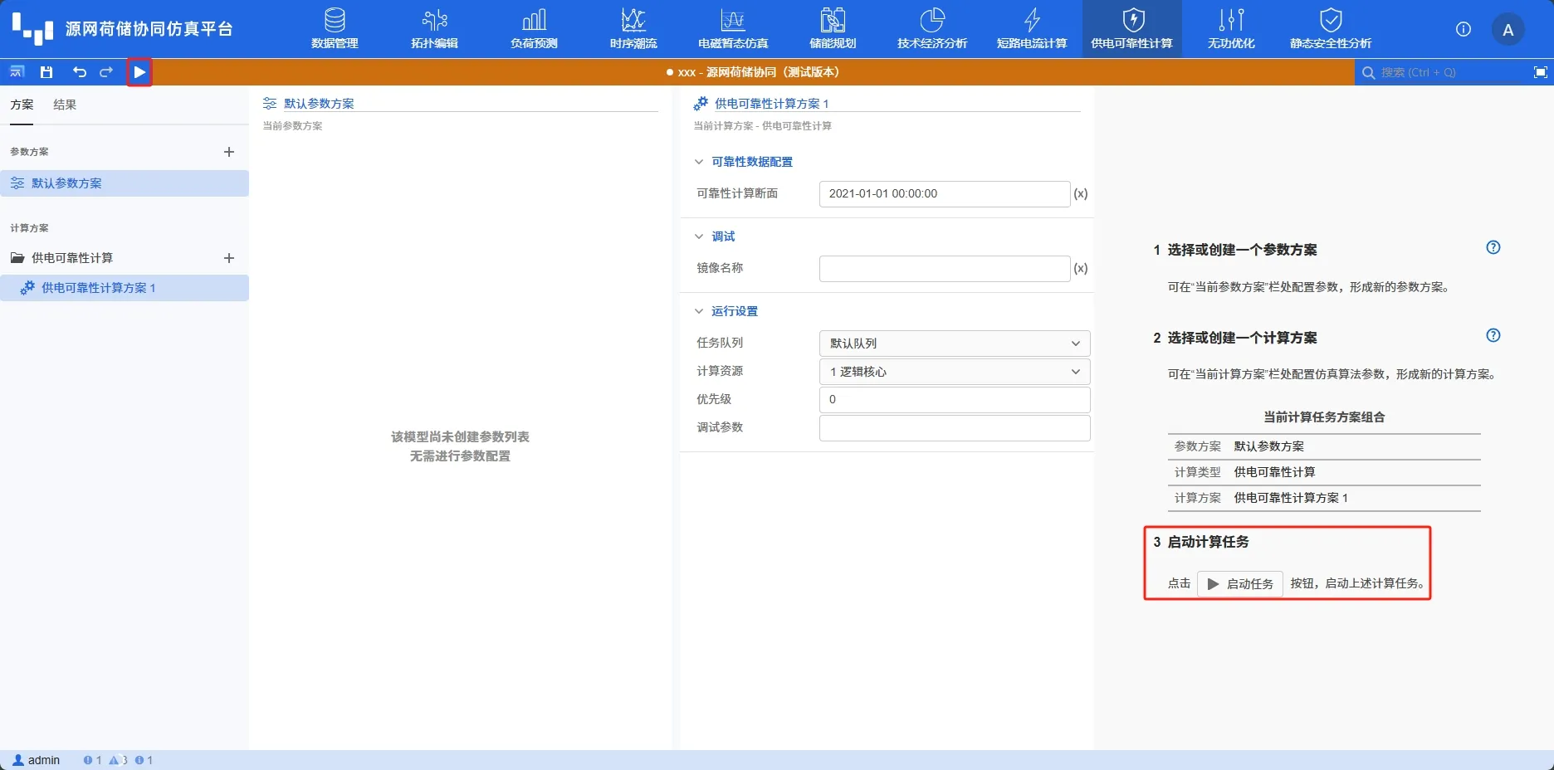This screenshot has height=770, width=1554.
Task: Show the info count in status bar
Action: (144, 760)
